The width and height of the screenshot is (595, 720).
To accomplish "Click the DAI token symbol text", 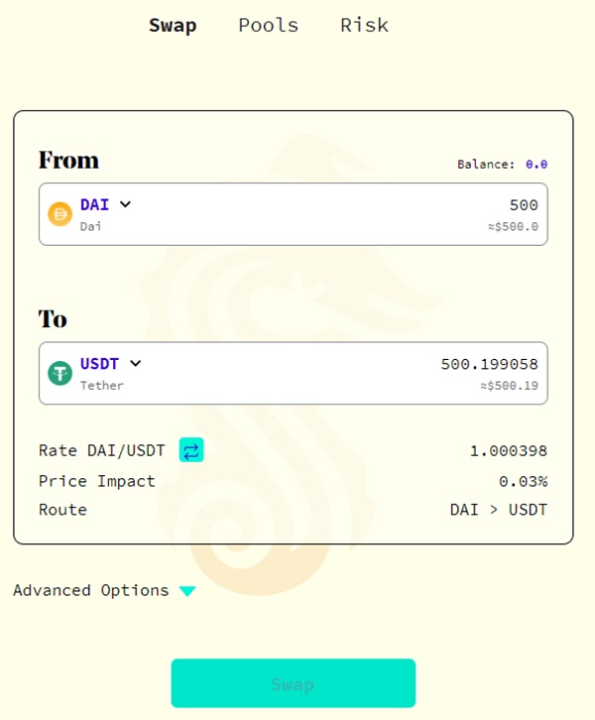I will click(x=95, y=205).
